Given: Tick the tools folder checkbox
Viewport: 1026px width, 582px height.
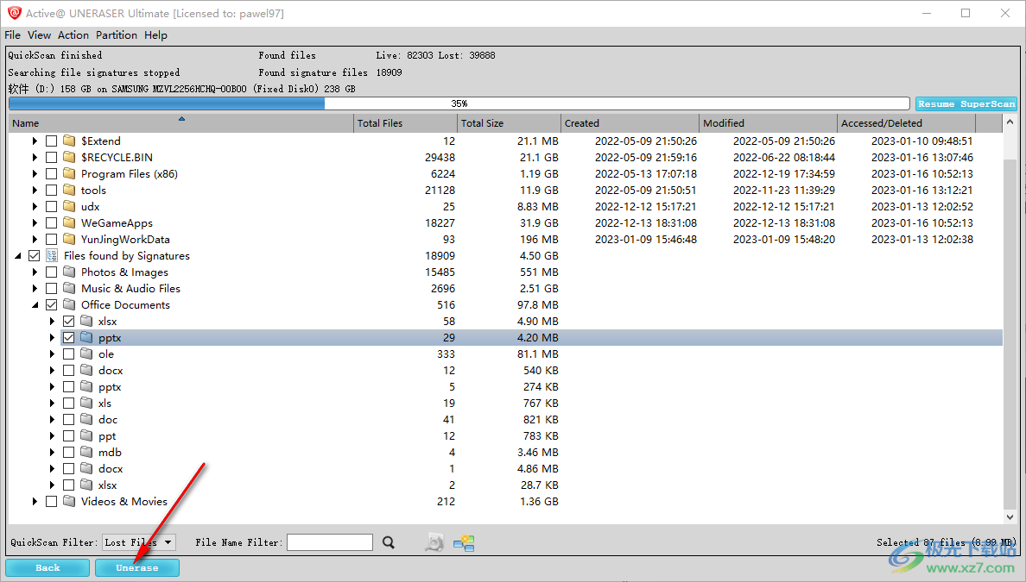Looking at the screenshot, I should tap(52, 190).
